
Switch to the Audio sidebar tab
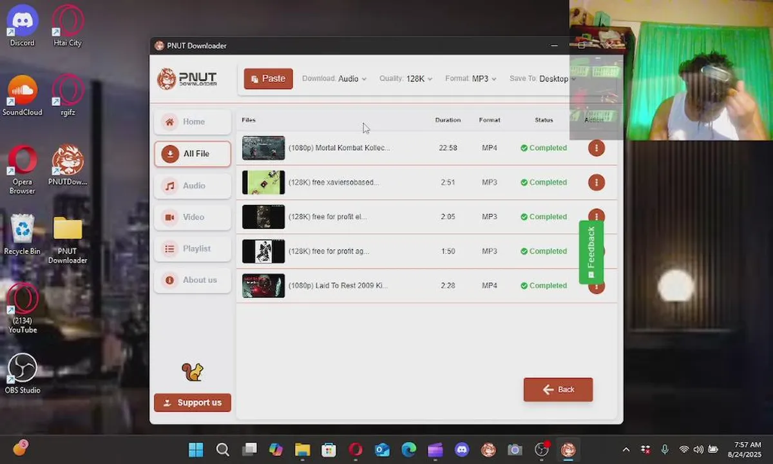point(193,186)
